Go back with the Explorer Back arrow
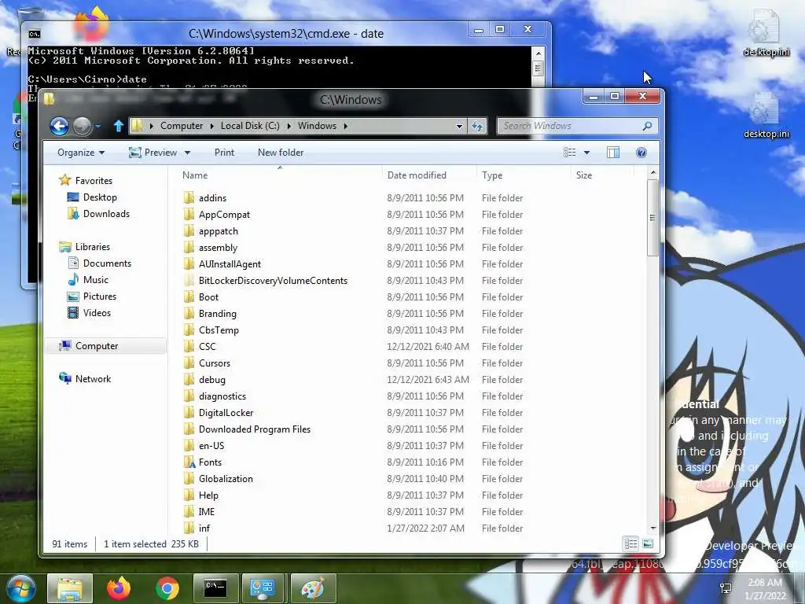This screenshot has width=805, height=604. click(59, 126)
